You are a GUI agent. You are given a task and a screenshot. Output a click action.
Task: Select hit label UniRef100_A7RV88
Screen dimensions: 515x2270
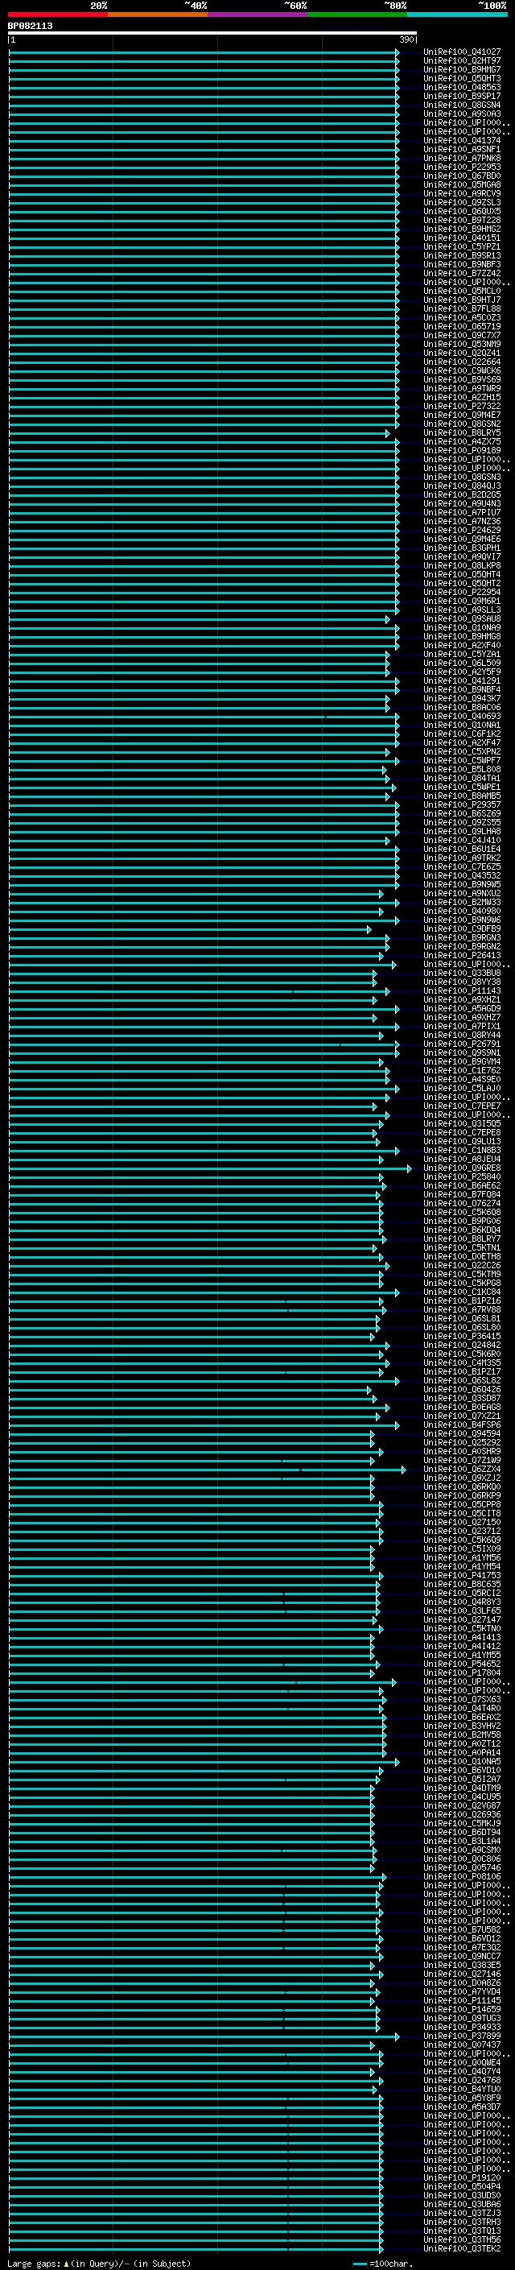point(462,1310)
